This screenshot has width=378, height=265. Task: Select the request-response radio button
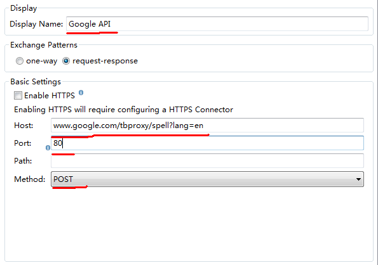tap(66, 61)
